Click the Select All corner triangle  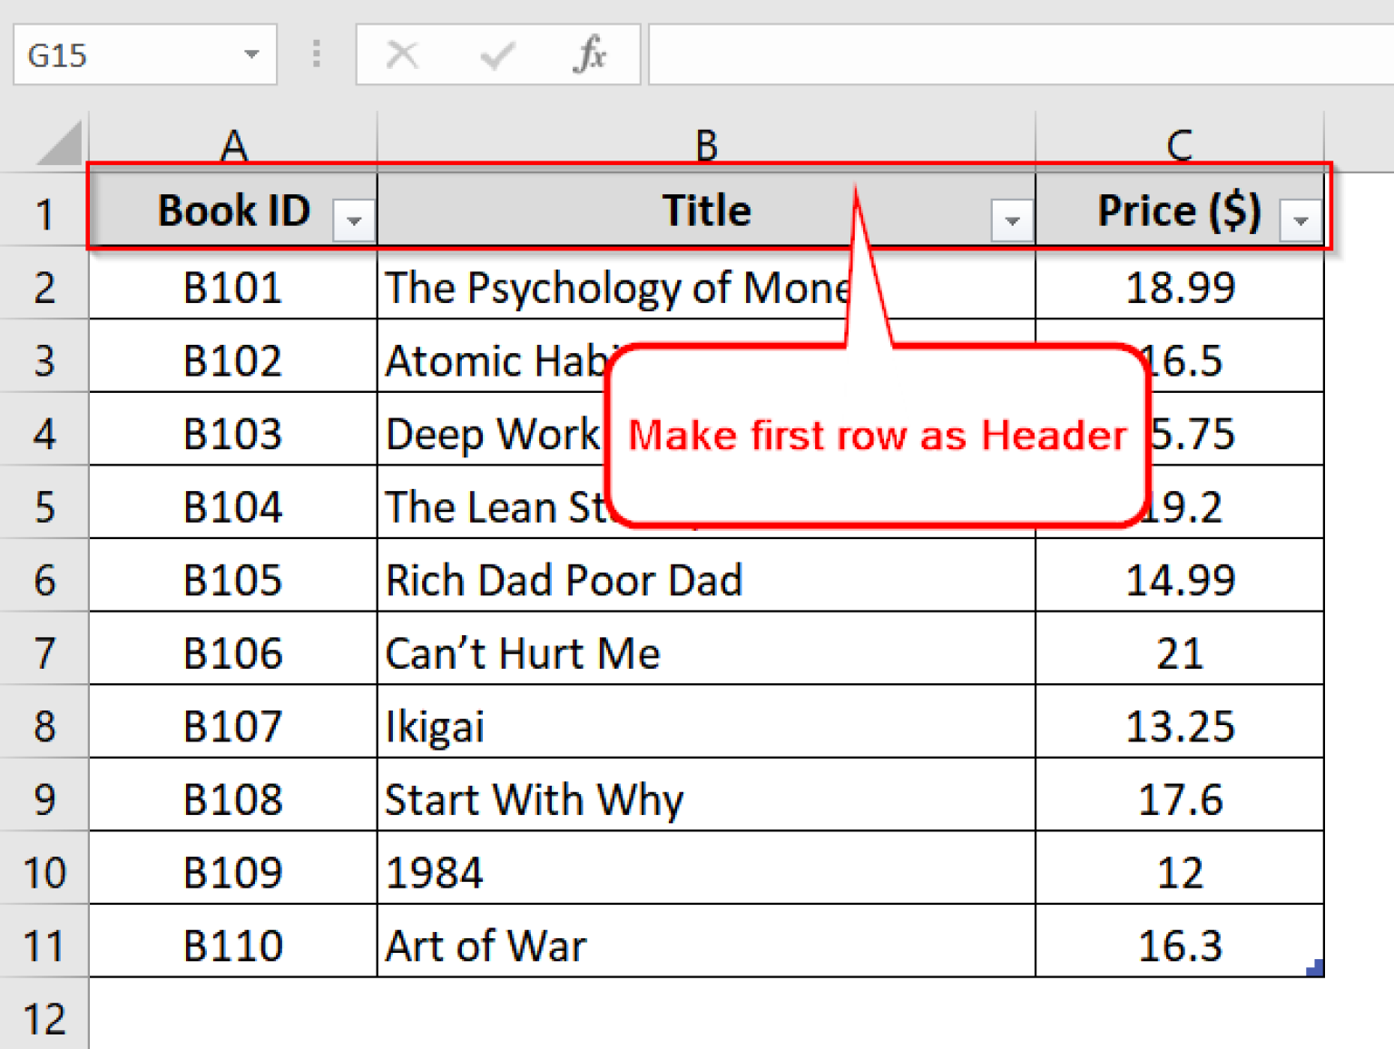60,145
